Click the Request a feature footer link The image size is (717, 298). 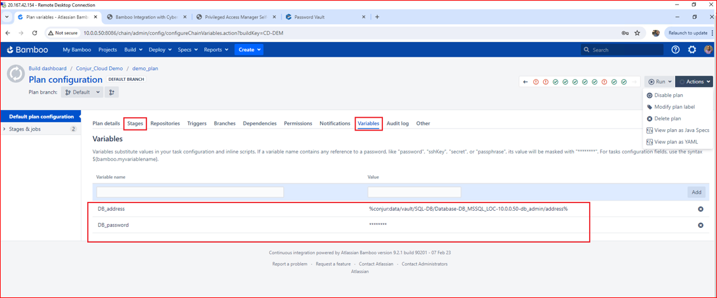click(333, 264)
